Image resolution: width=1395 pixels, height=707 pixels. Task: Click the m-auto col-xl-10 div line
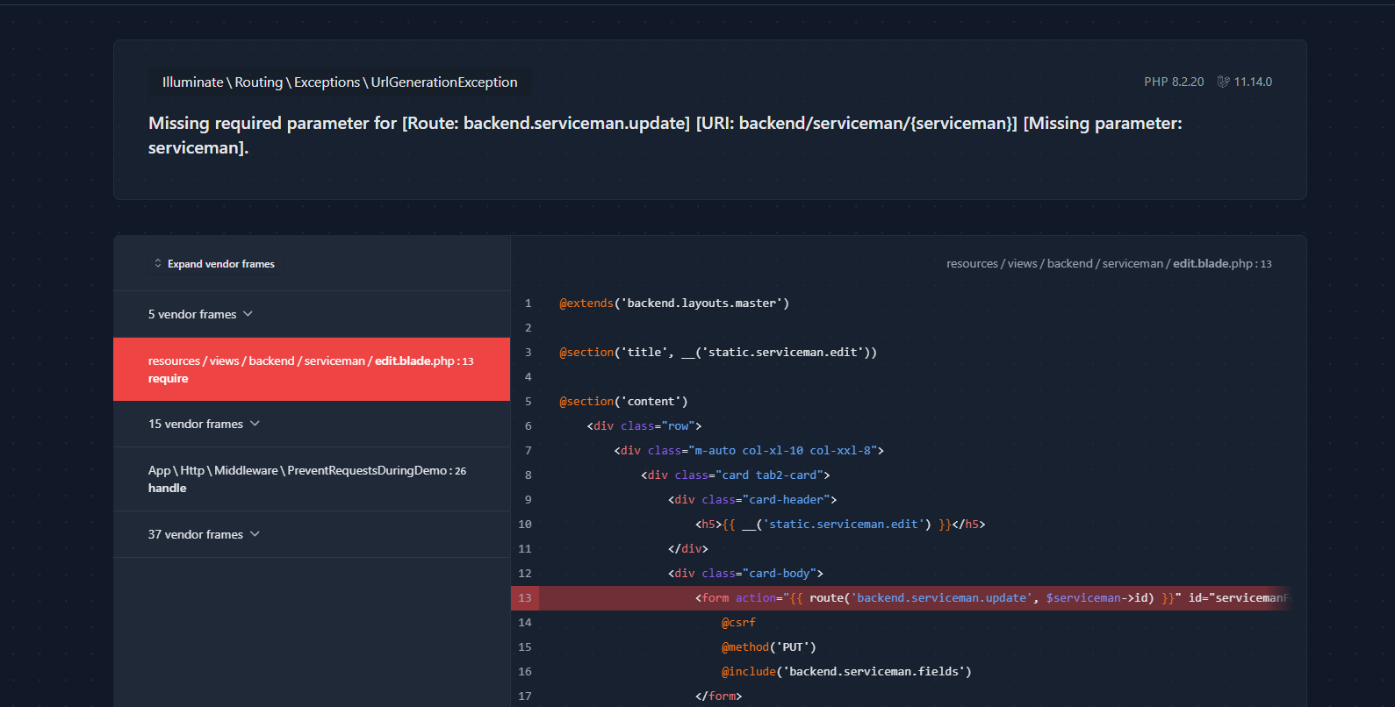[749, 450]
